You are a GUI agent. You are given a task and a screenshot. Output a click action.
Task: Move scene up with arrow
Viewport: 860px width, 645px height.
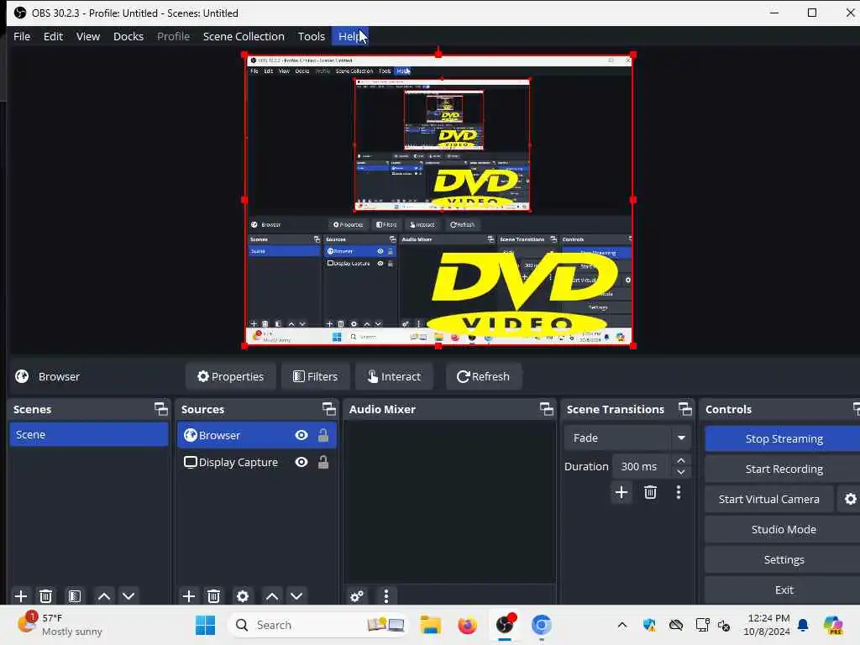click(103, 595)
